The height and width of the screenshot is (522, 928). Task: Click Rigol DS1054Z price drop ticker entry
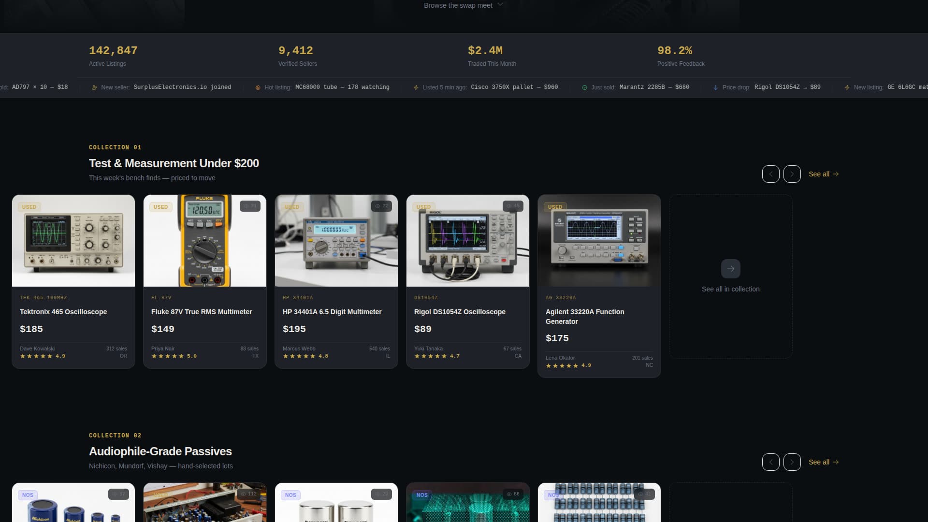pos(787,87)
